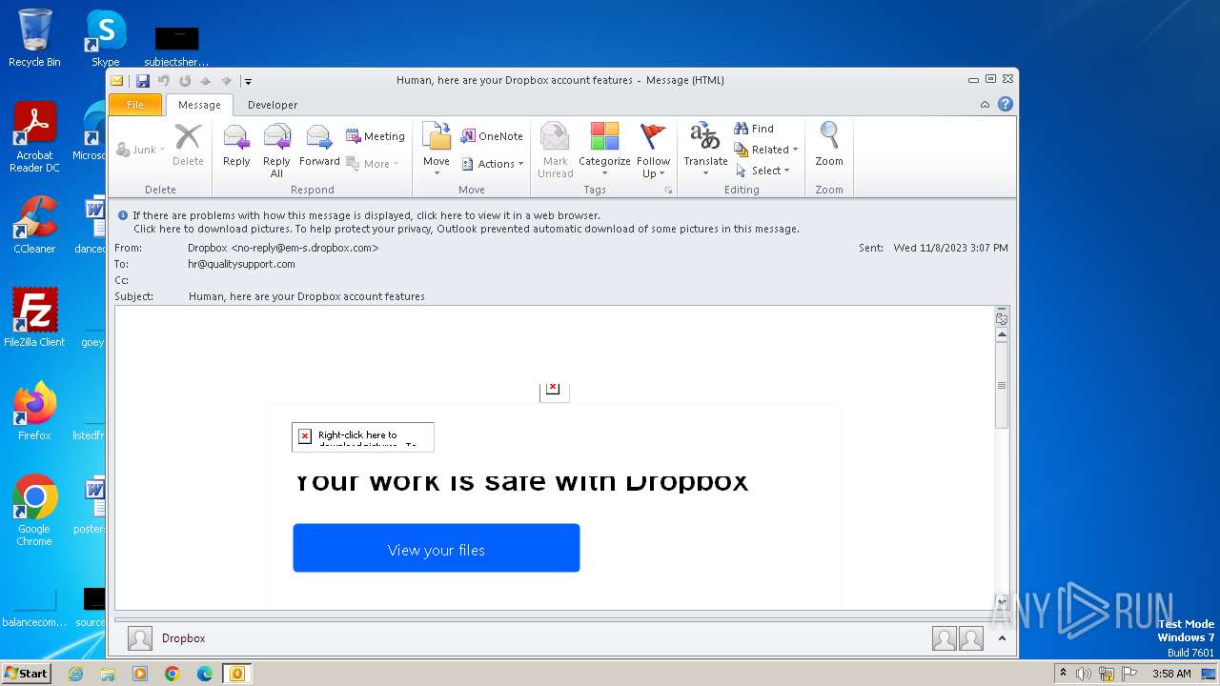Open the Meeting reply option
1220x686 pixels.
376,136
